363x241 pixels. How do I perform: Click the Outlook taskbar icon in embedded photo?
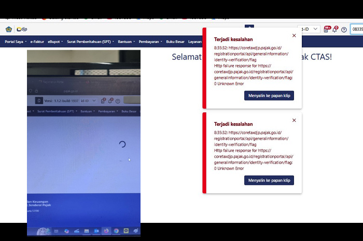coord(96,231)
